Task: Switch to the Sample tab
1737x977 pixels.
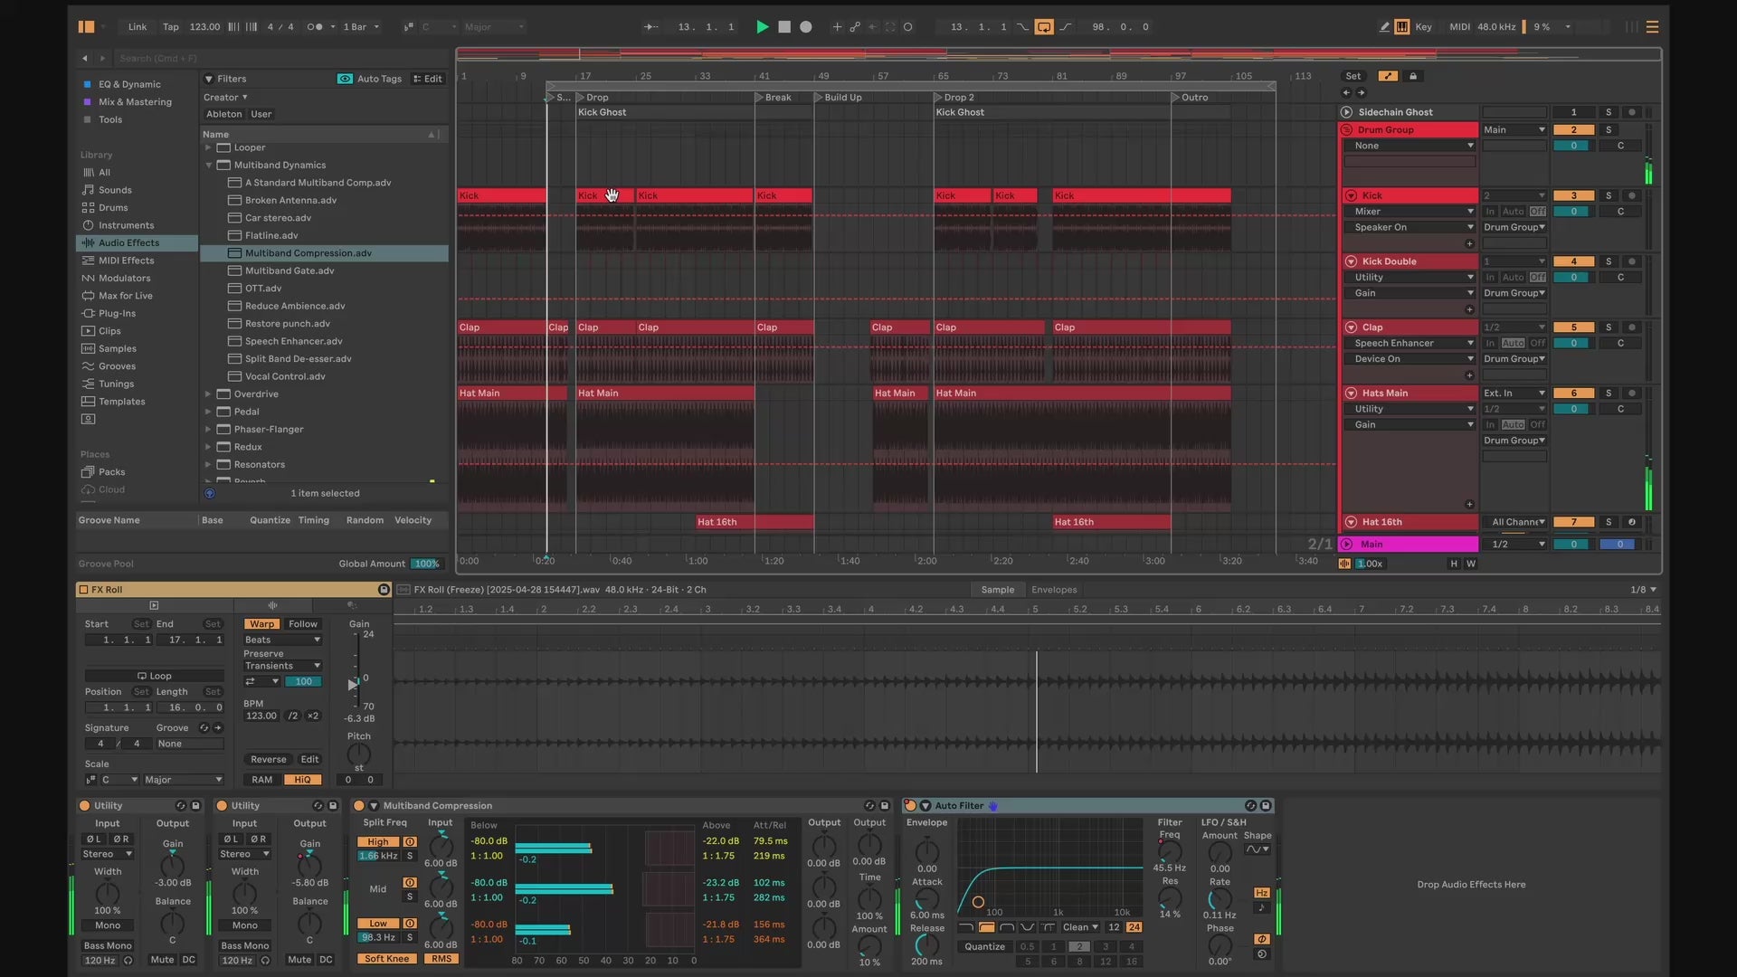Action: 997,590
